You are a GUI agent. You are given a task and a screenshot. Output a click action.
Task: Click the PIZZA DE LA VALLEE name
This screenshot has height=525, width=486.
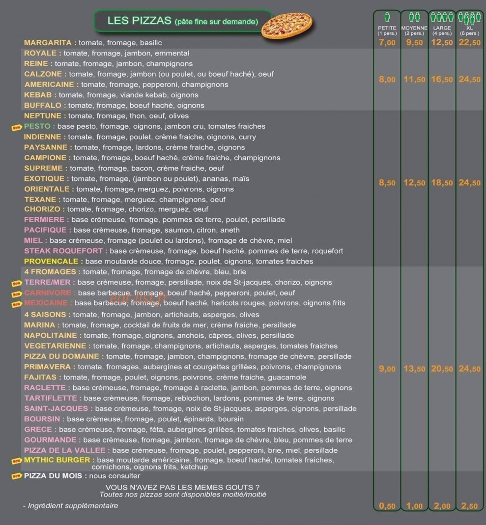pyautogui.click(x=64, y=450)
